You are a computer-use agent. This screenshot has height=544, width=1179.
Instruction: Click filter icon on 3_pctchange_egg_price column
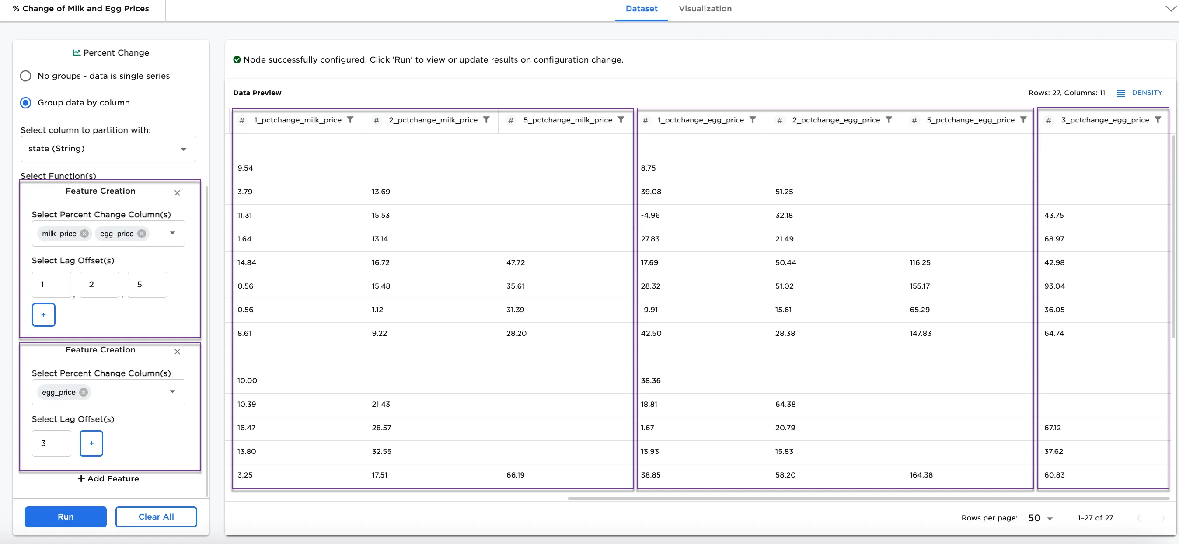point(1158,120)
